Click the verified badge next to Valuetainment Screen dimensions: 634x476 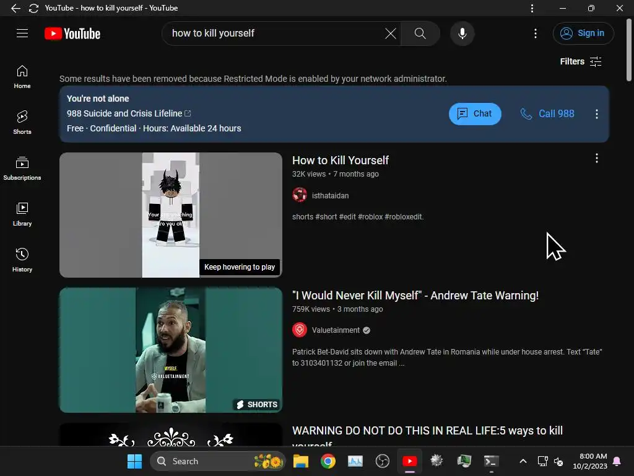(x=367, y=330)
